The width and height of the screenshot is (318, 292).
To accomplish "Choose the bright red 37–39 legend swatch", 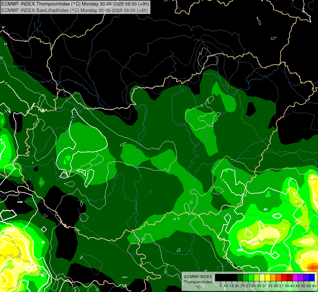I will pyautogui.click(x=284, y=278).
